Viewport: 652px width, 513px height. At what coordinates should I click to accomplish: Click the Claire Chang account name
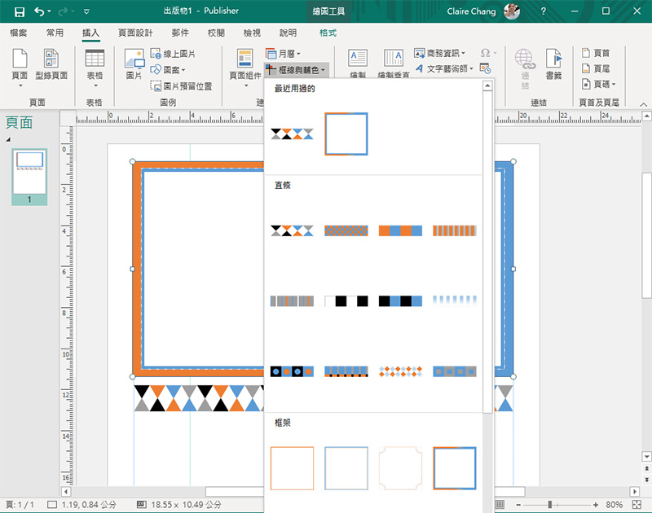(471, 11)
